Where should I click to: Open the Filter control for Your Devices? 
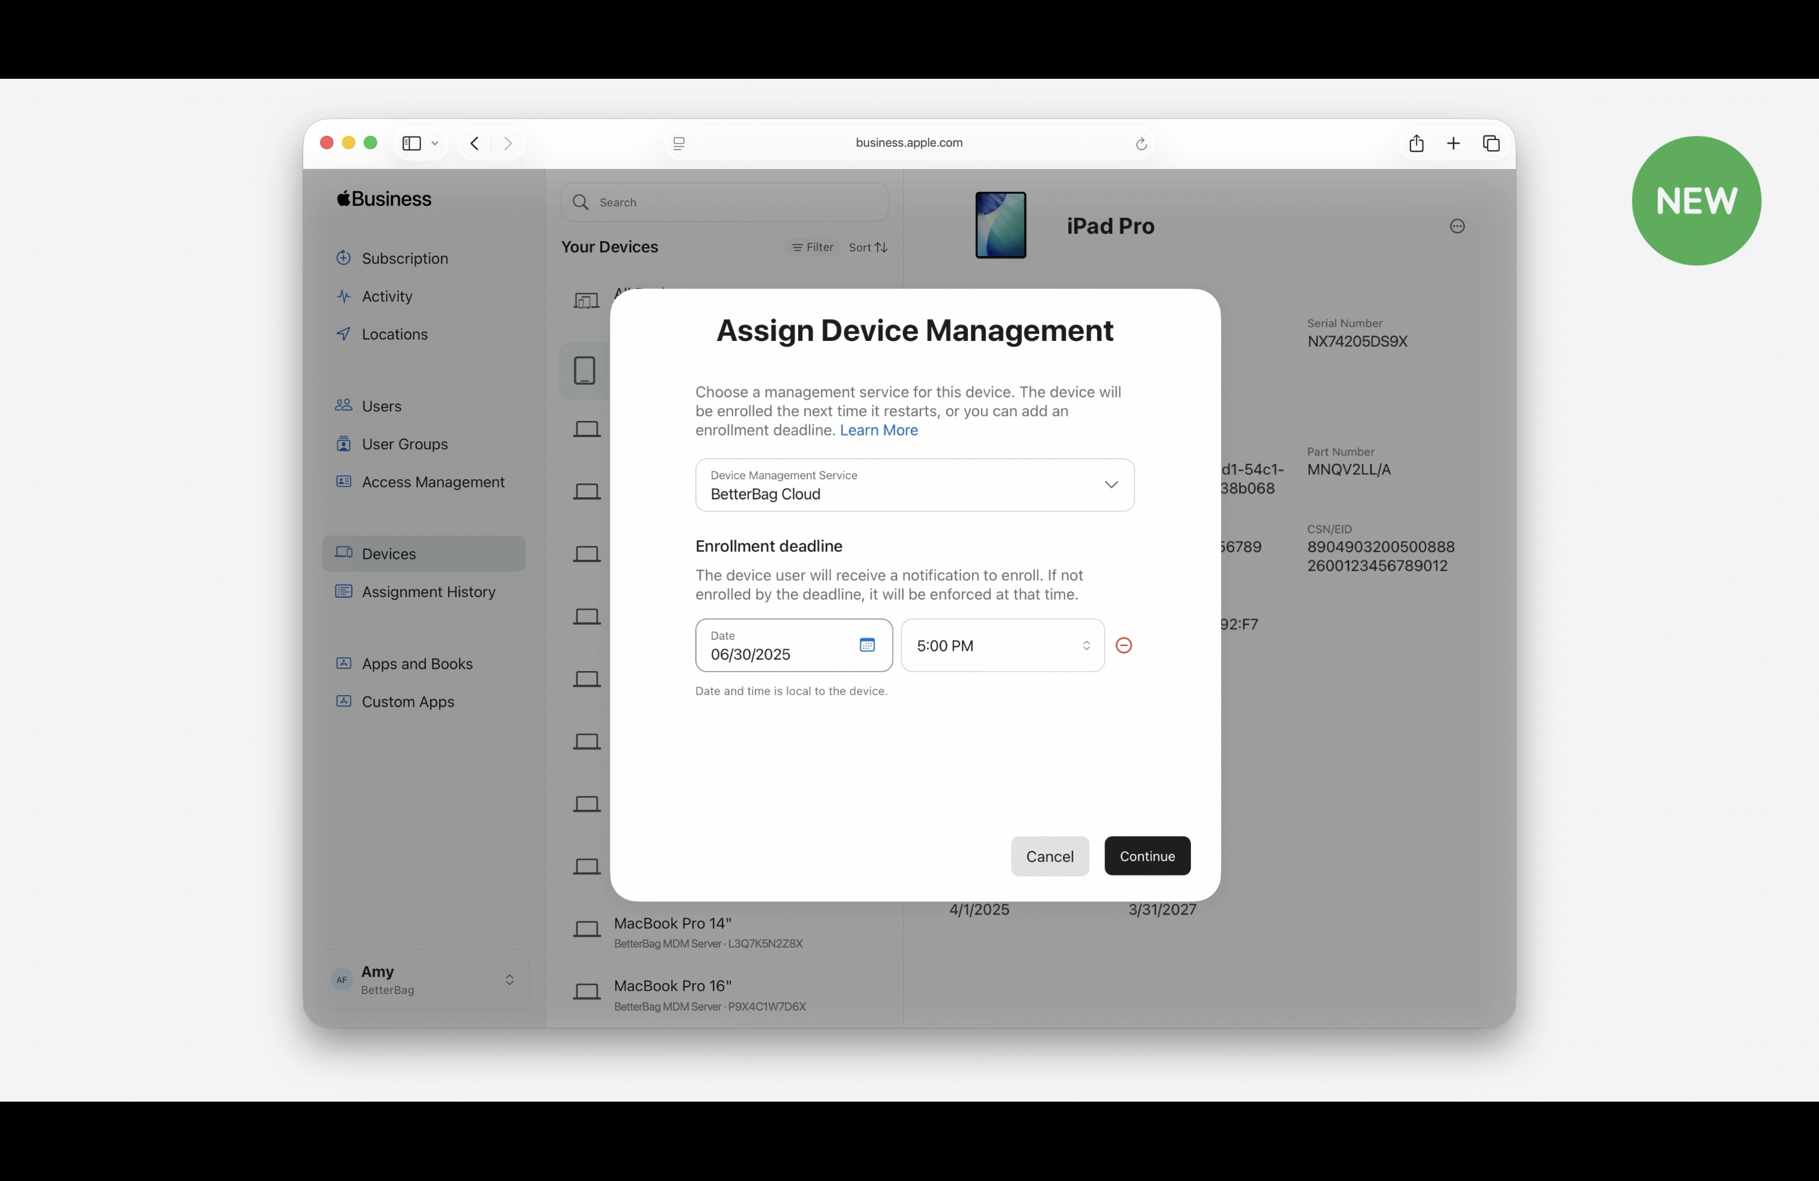(813, 247)
